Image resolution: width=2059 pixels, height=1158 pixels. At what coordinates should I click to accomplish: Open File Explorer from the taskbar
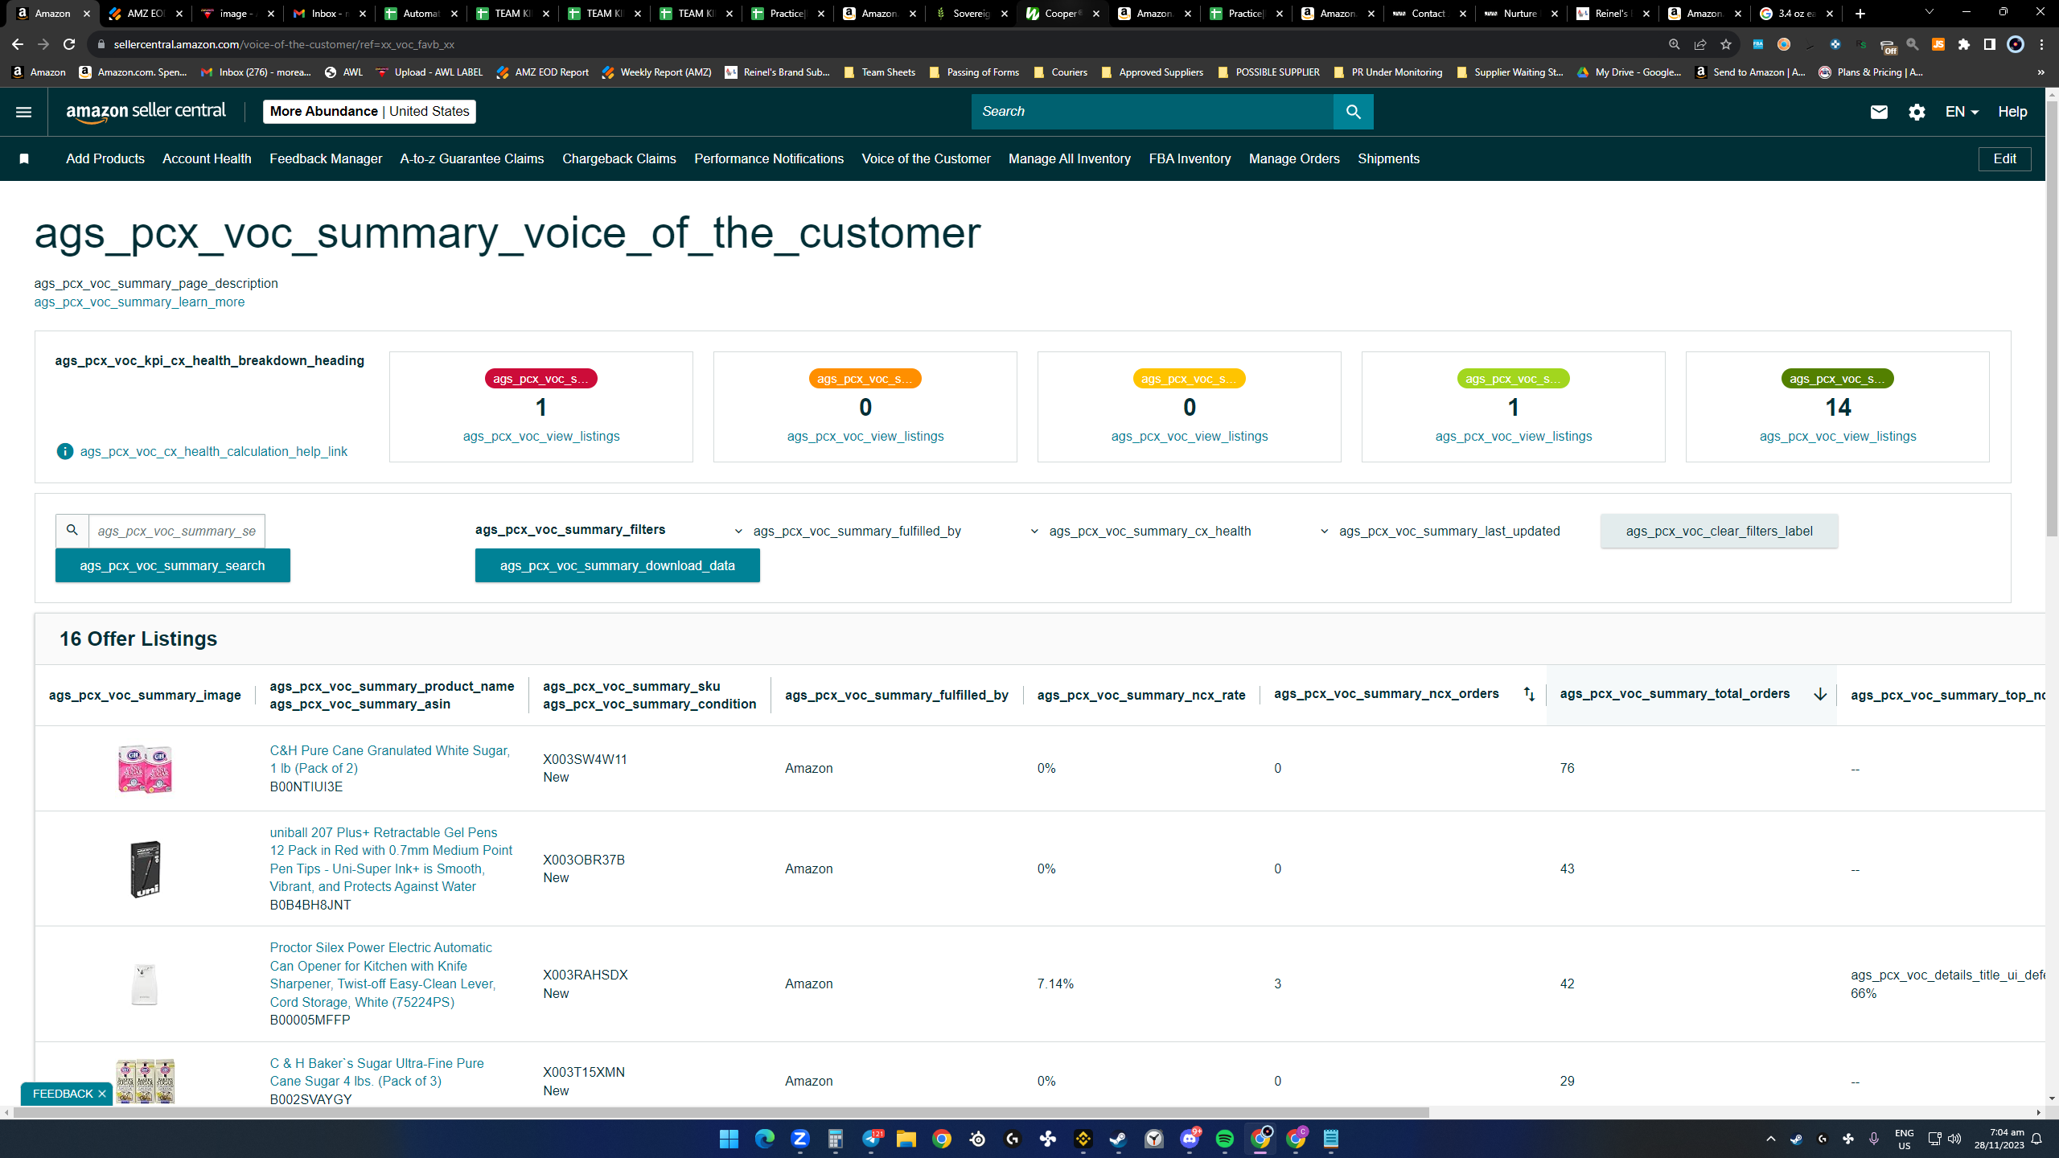coord(906,1139)
